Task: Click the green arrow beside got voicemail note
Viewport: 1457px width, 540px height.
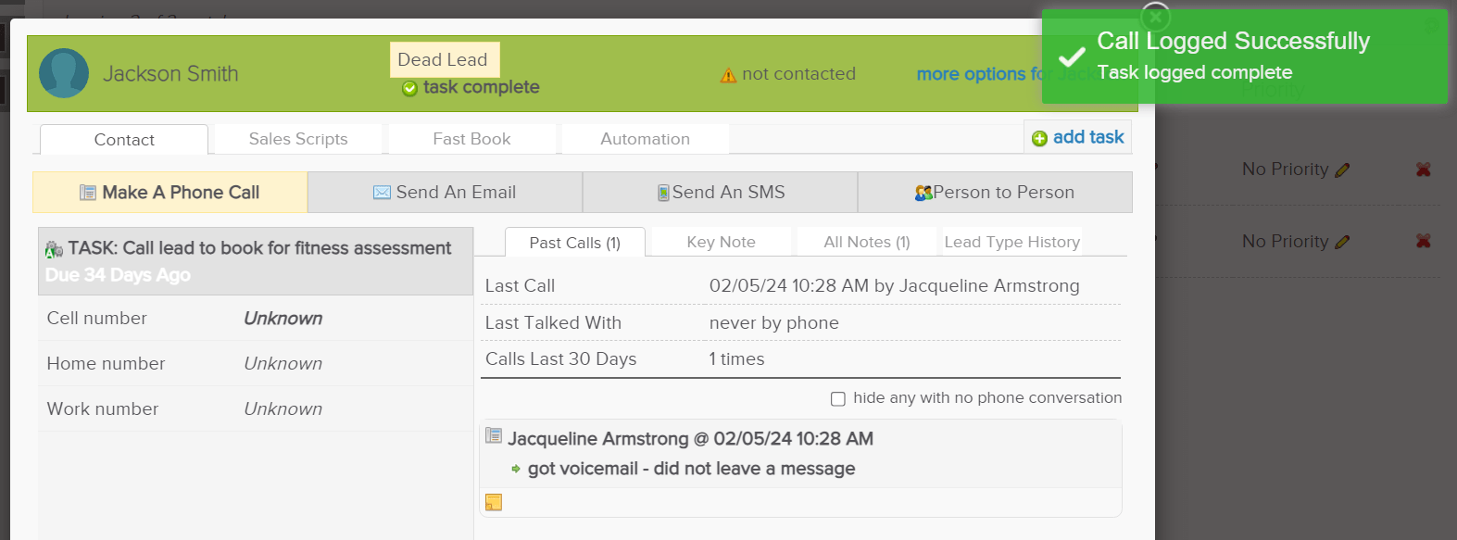Action: [x=516, y=470]
